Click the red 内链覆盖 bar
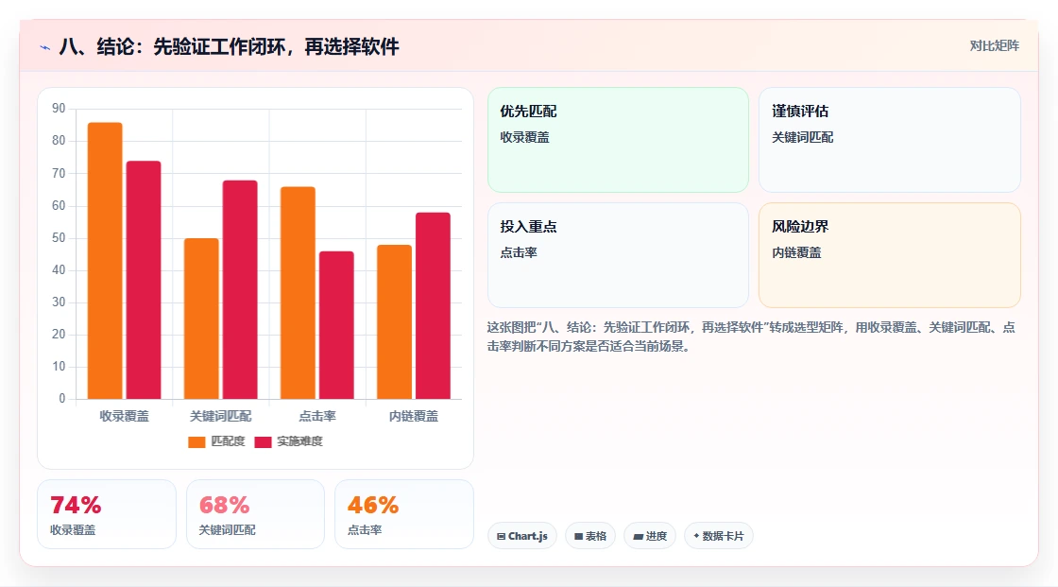This screenshot has height=587, width=1058. tap(433, 305)
